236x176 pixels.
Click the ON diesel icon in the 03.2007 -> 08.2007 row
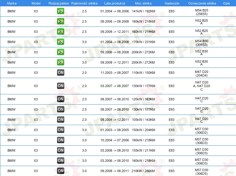point(60,86)
